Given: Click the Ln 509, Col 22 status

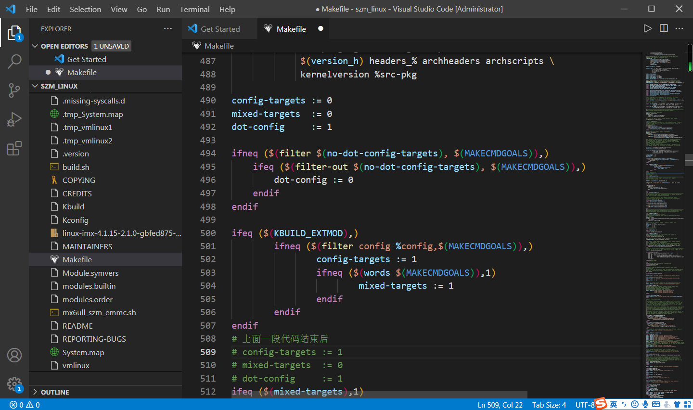Looking at the screenshot, I should click(500, 405).
